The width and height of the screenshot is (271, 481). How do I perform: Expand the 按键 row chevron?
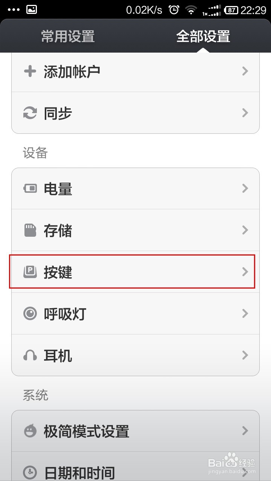tap(245, 272)
